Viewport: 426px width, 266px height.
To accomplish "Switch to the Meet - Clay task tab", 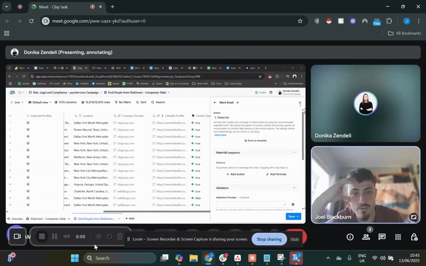I will pyautogui.click(x=58, y=7).
